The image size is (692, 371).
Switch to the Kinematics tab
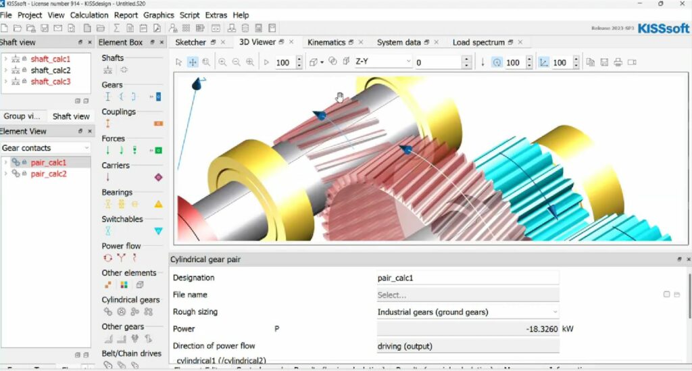tap(326, 42)
